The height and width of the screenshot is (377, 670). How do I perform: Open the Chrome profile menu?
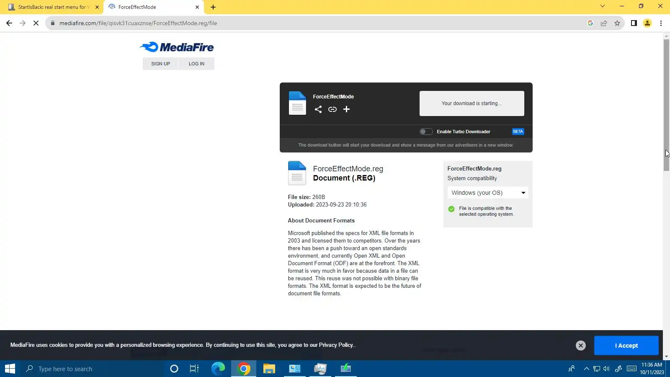(x=647, y=23)
